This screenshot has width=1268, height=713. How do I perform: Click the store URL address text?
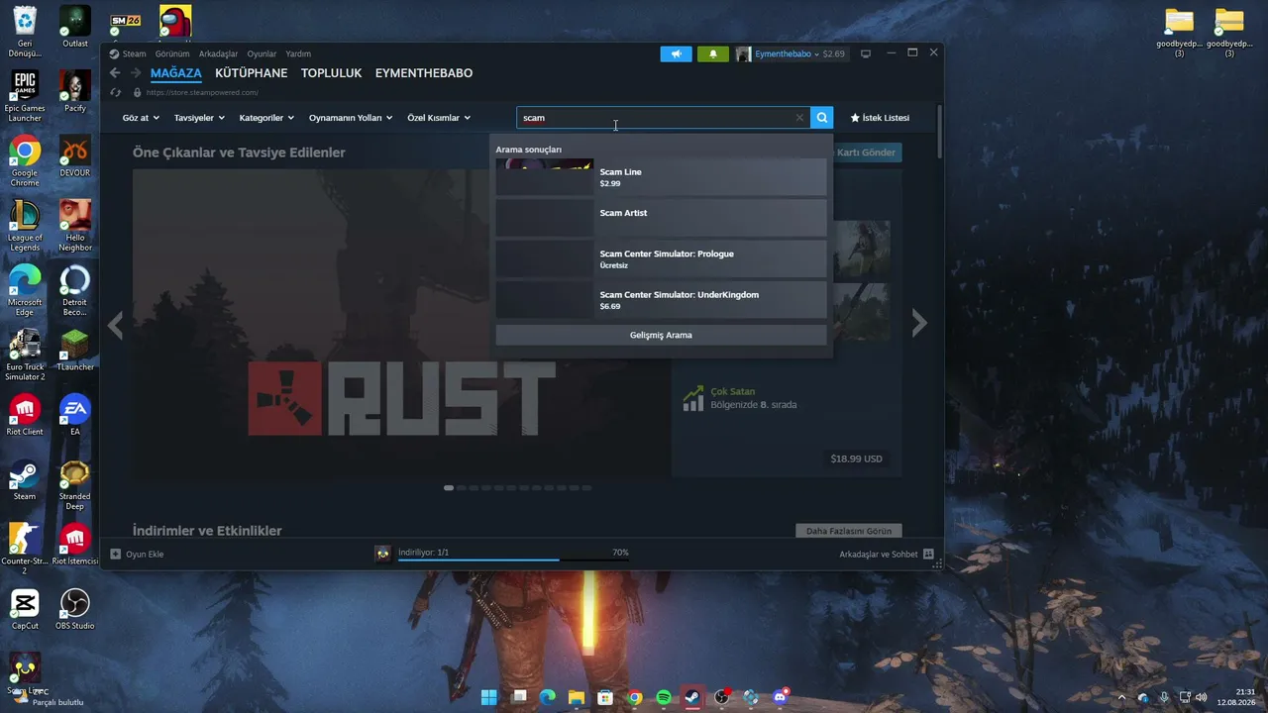(202, 93)
